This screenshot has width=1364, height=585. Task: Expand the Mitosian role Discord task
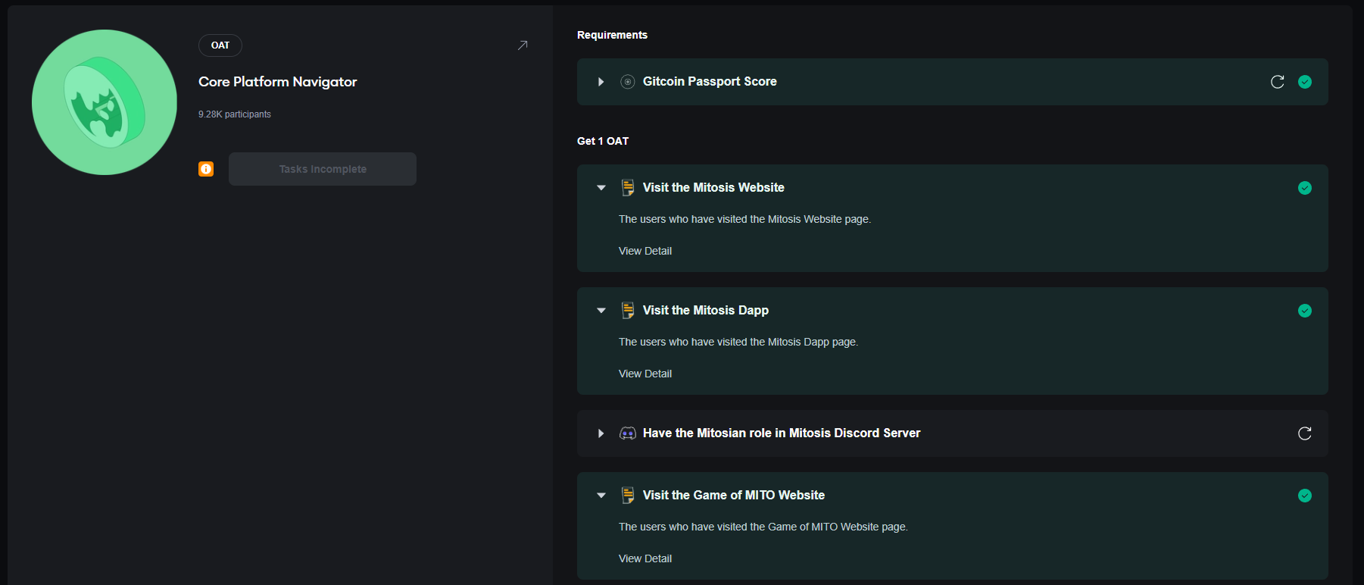point(601,433)
